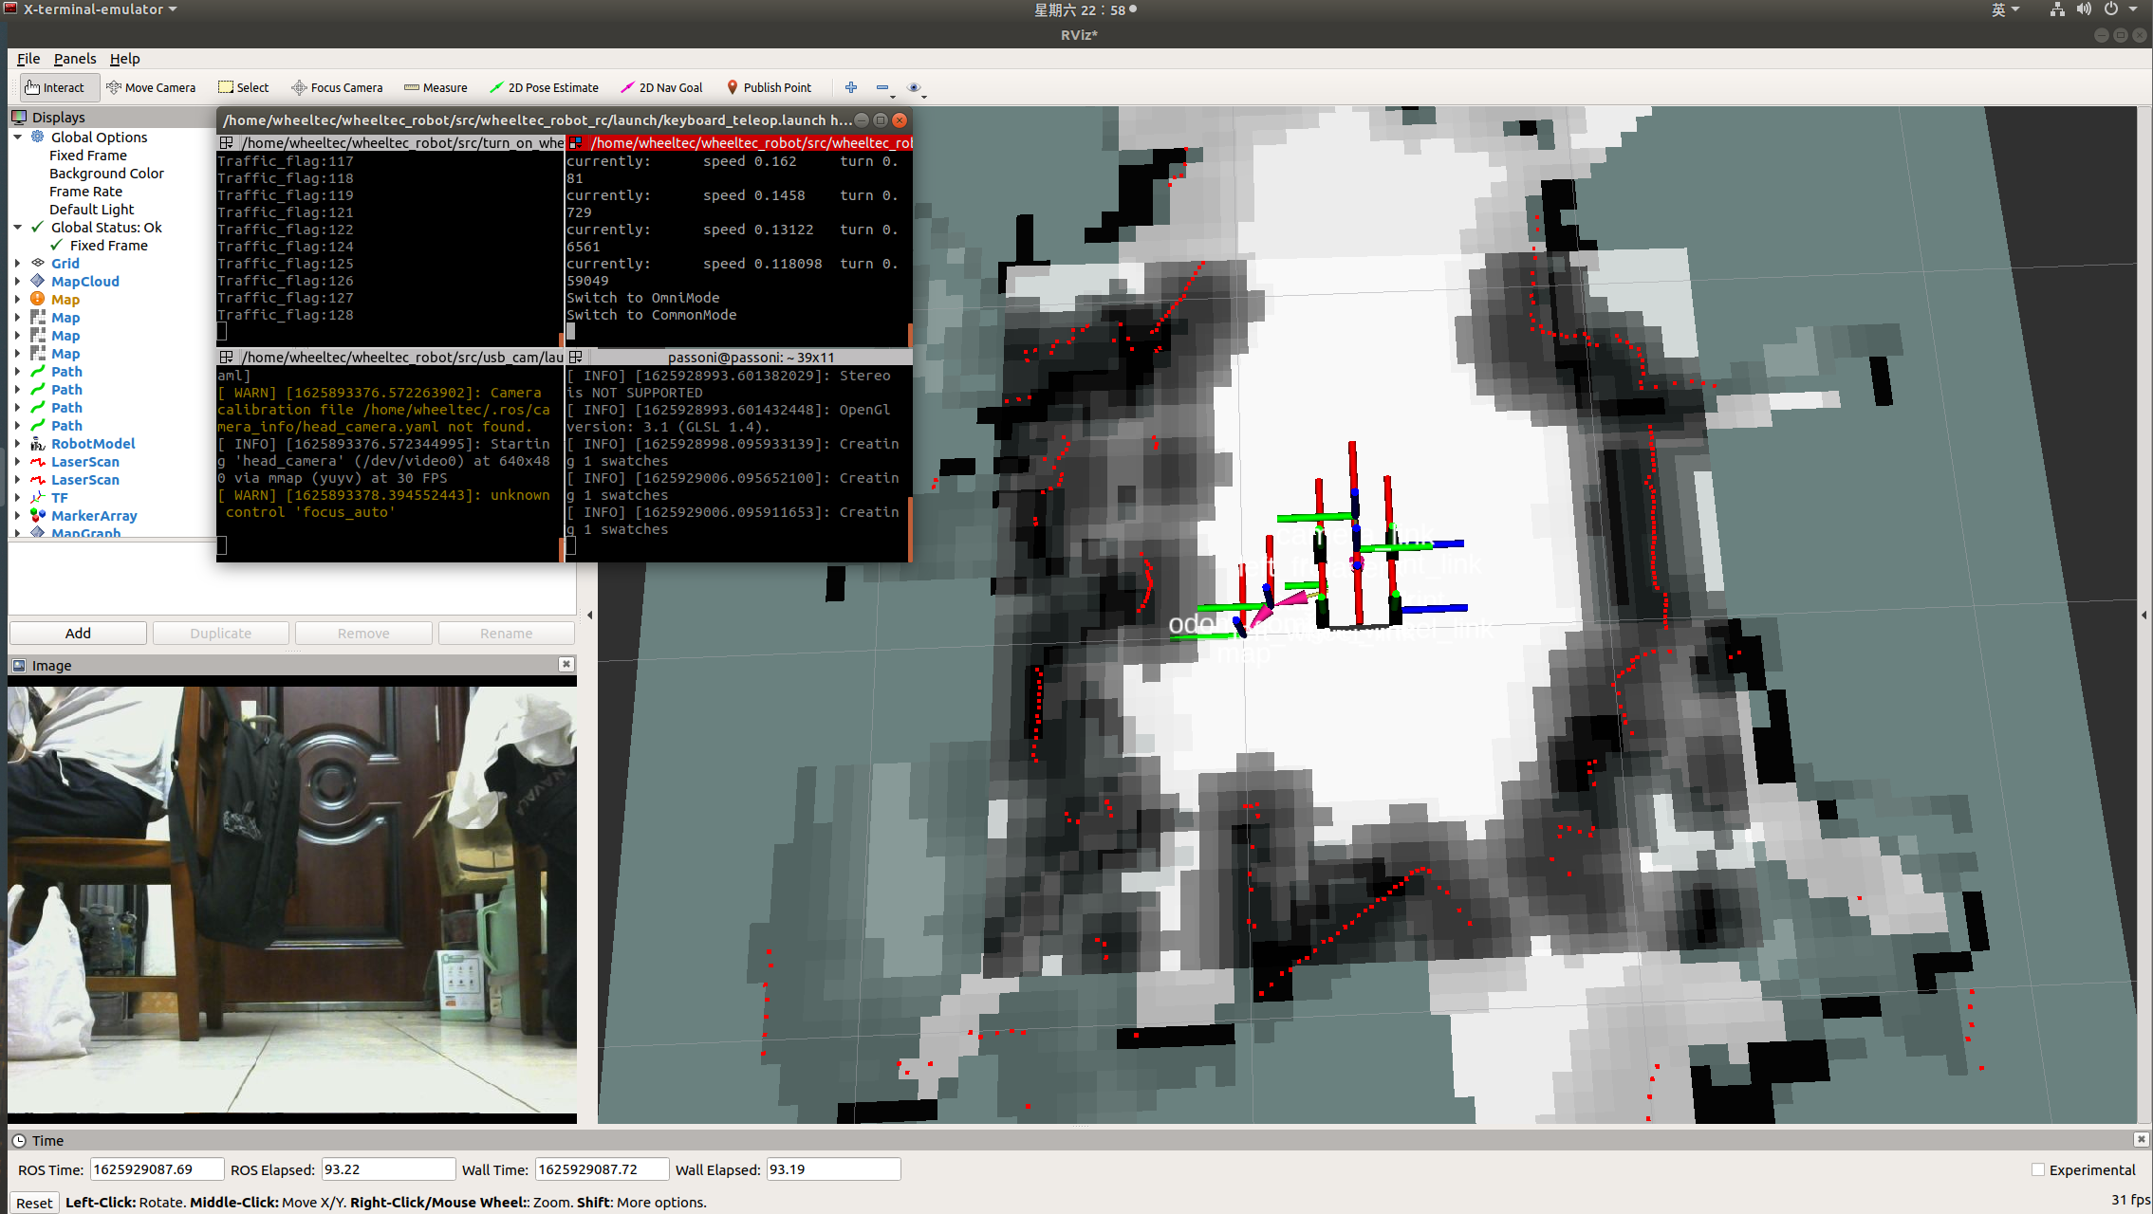
Task: Open the File menu
Action: click(x=28, y=59)
